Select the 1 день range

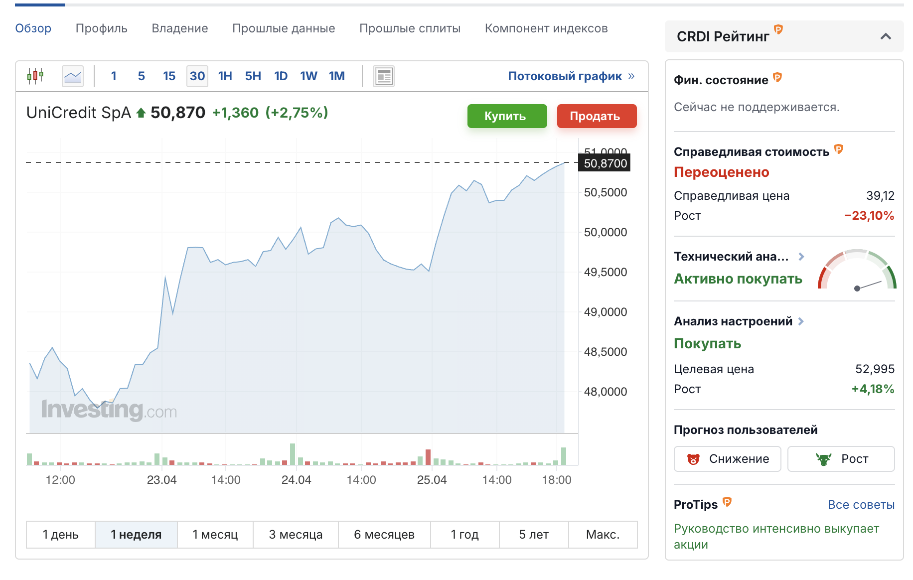(x=61, y=535)
